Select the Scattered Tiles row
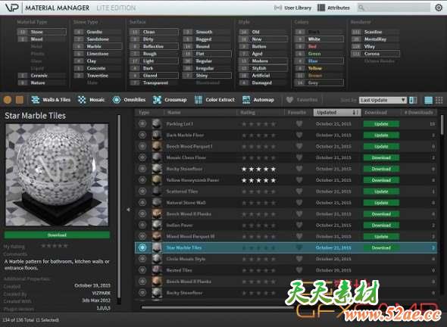The width and height of the screenshot is (447, 327). pyautogui.click(x=286, y=192)
